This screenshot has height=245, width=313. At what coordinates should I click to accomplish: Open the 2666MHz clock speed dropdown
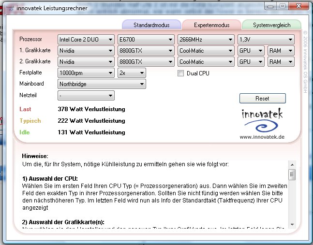click(206, 40)
